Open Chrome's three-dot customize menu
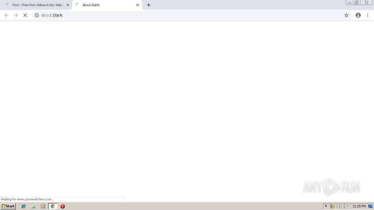The image size is (374, 210). click(x=368, y=15)
